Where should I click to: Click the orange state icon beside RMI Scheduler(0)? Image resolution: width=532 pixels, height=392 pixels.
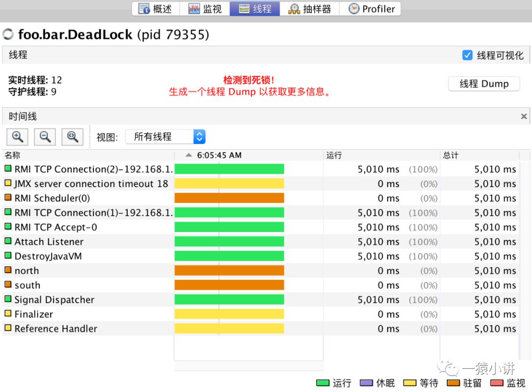[x=8, y=197]
